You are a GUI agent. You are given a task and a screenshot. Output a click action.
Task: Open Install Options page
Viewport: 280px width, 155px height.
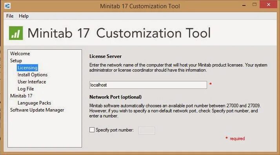tap(33, 75)
